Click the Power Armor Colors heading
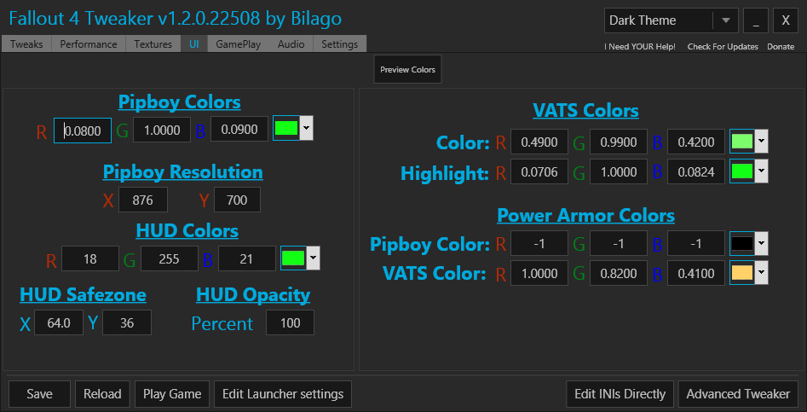 [x=585, y=215]
